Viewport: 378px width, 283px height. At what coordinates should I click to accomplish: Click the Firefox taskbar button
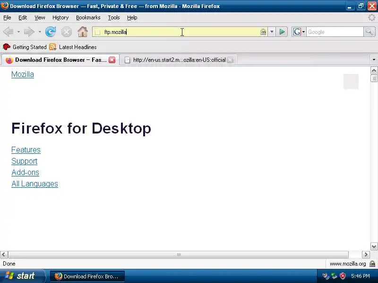[x=87, y=276]
